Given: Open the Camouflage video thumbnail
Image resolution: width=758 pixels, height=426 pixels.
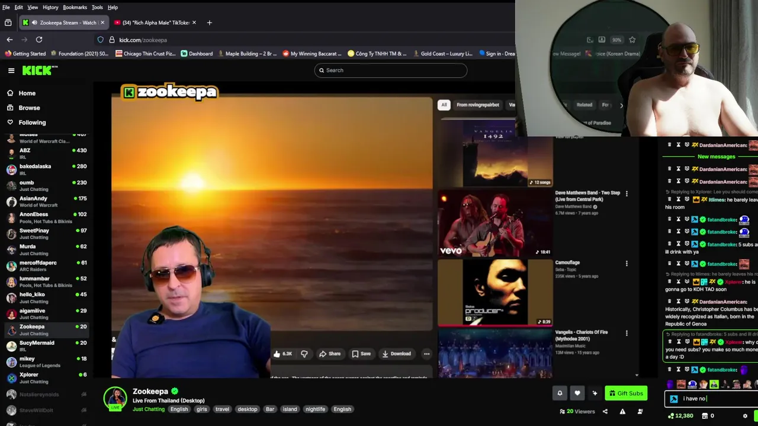Looking at the screenshot, I should coord(495,292).
